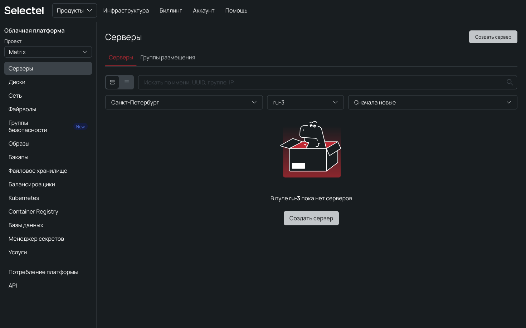Viewport: 526px width, 328px height.
Task: Open the Помощь menu
Action: coord(236,10)
